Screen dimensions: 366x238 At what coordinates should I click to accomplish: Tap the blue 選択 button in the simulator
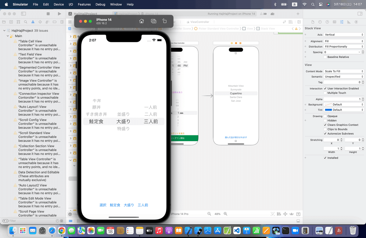coord(103,205)
